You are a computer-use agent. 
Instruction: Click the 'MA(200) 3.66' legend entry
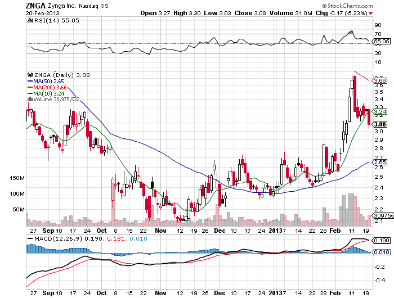pyautogui.click(x=50, y=87)
